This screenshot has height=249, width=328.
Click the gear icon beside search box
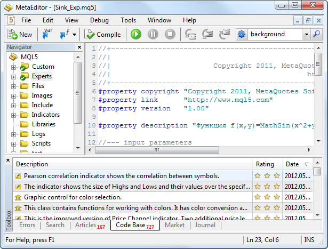tap(242, 34)
